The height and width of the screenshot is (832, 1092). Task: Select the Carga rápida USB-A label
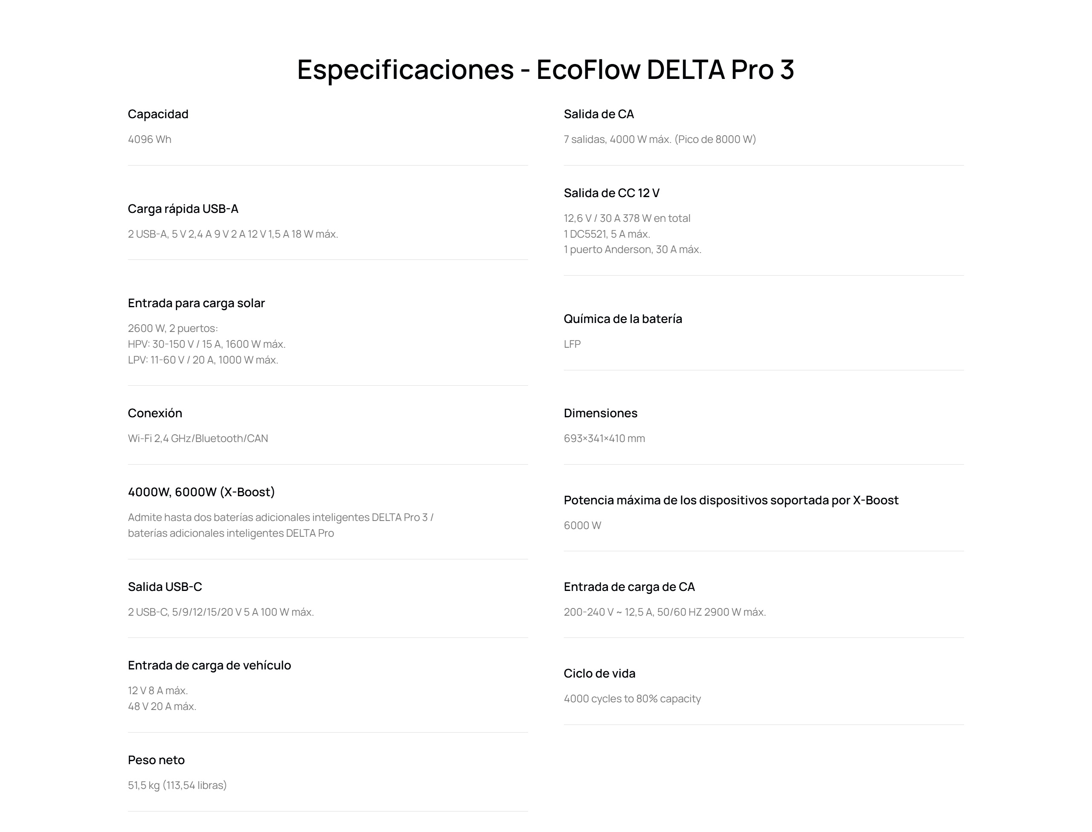coord(183,209)
